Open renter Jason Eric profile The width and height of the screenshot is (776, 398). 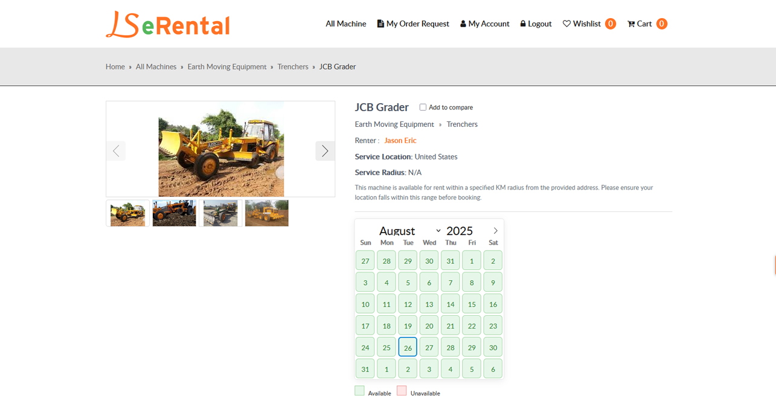pyautogui.click(x=400, y=140)
